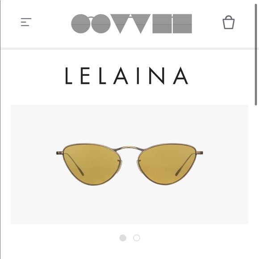Open the shopping bag cart
Viewport: 259px width, 259px height.
[x=229, y=22]
